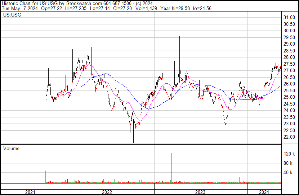
Task: Select the 2021 year marker on timeline
Action: 31,192
